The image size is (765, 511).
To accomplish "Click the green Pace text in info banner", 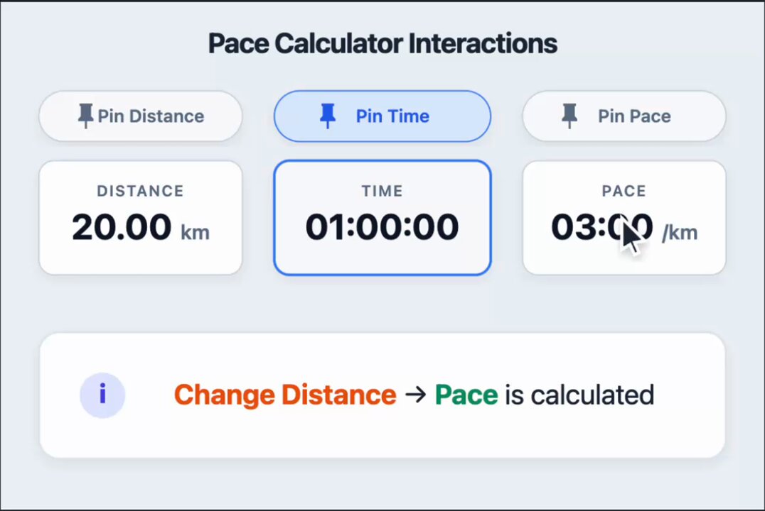I will [x=466, y=395].
